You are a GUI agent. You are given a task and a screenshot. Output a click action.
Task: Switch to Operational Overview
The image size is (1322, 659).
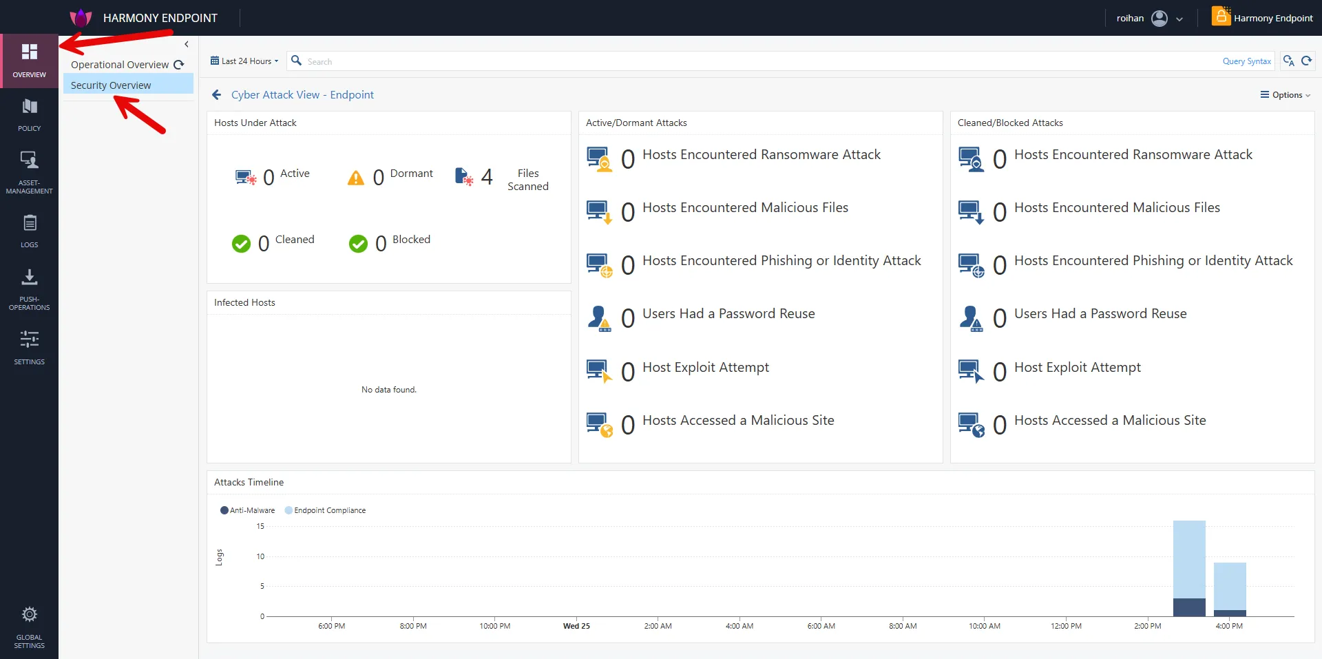[119, 64]
